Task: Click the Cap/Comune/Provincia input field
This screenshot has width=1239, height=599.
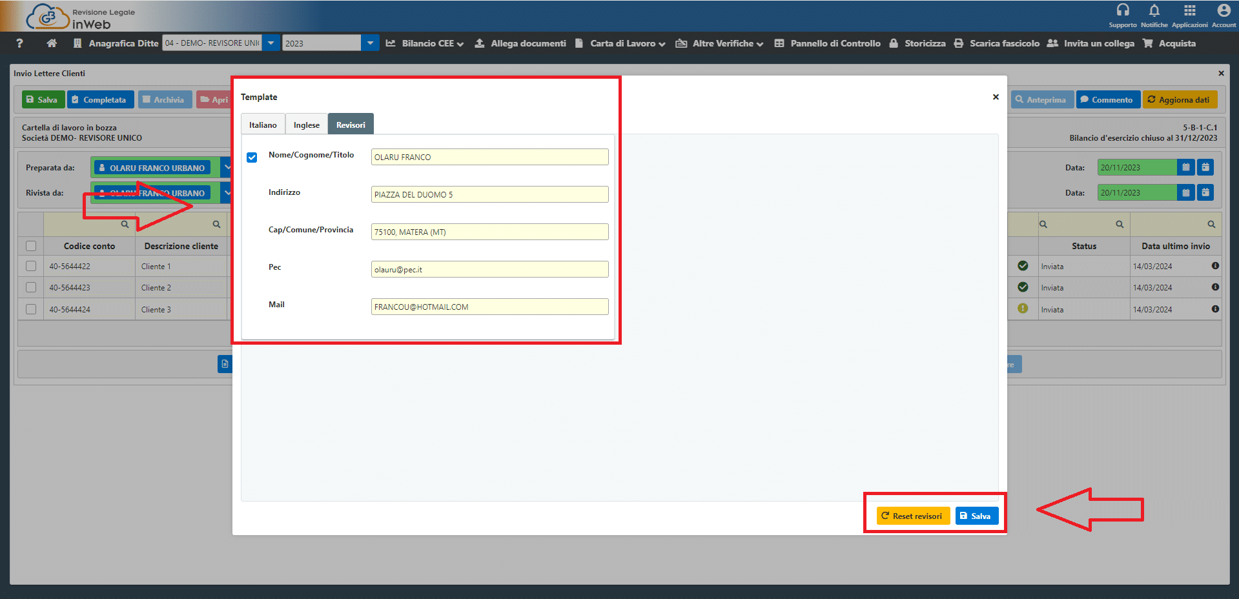Action: pos(489,232)
